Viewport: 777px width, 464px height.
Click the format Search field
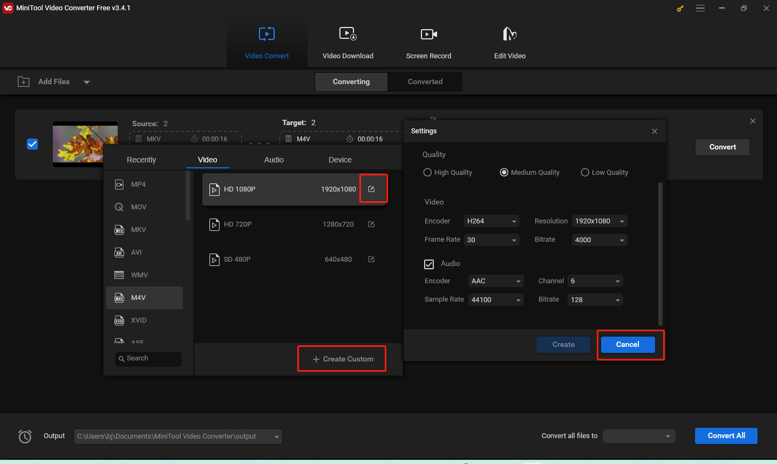(148, 359)
